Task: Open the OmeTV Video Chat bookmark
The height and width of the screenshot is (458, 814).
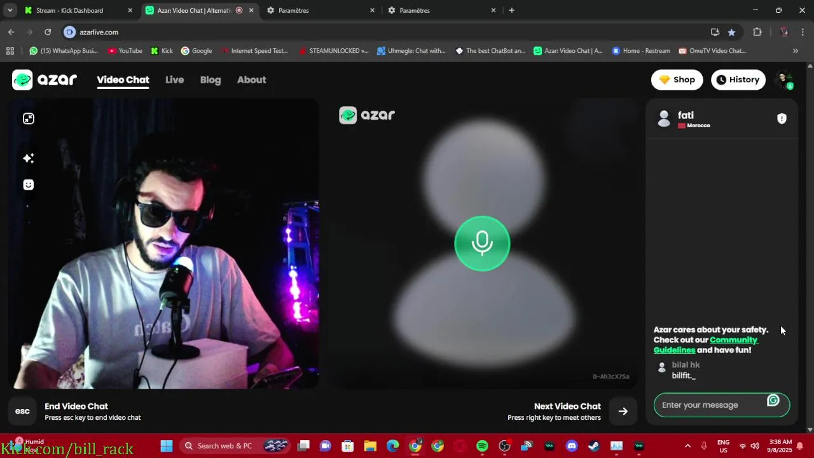Action: tap(712, 51)
